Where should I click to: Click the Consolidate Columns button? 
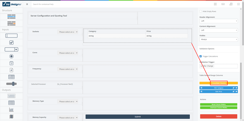point(219,83)
